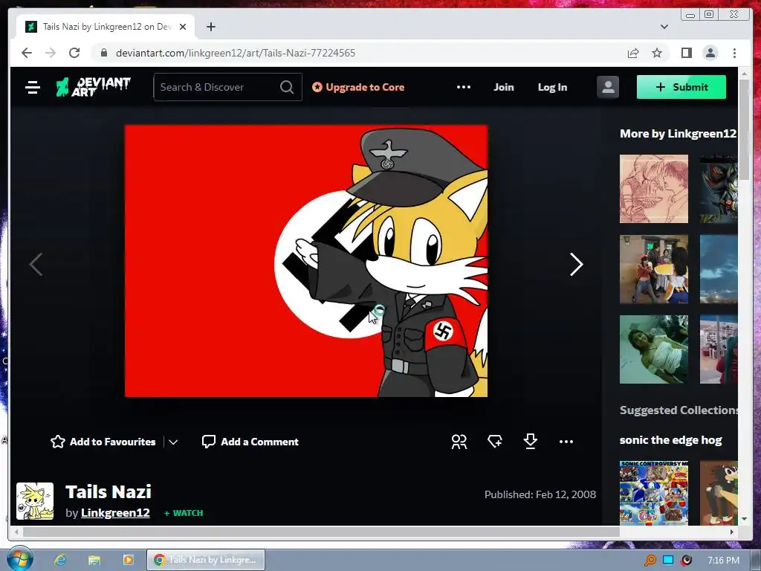Click the scroll down arrow
The width and height of the screenshot is (761, 571).
tap(744, 519)
